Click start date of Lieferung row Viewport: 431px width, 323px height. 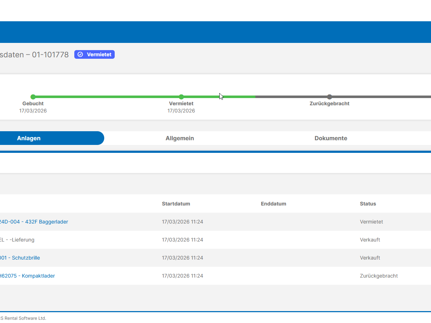pyautogui.click(x=182, y=240)
